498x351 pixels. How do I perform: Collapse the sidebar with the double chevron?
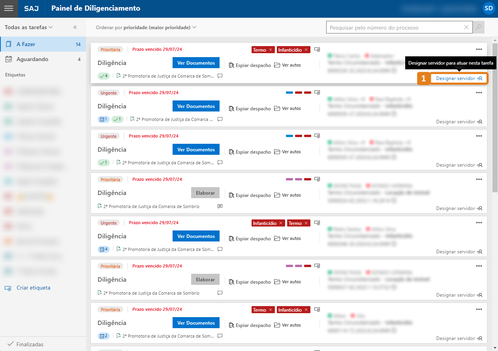(x=75, y=28)
